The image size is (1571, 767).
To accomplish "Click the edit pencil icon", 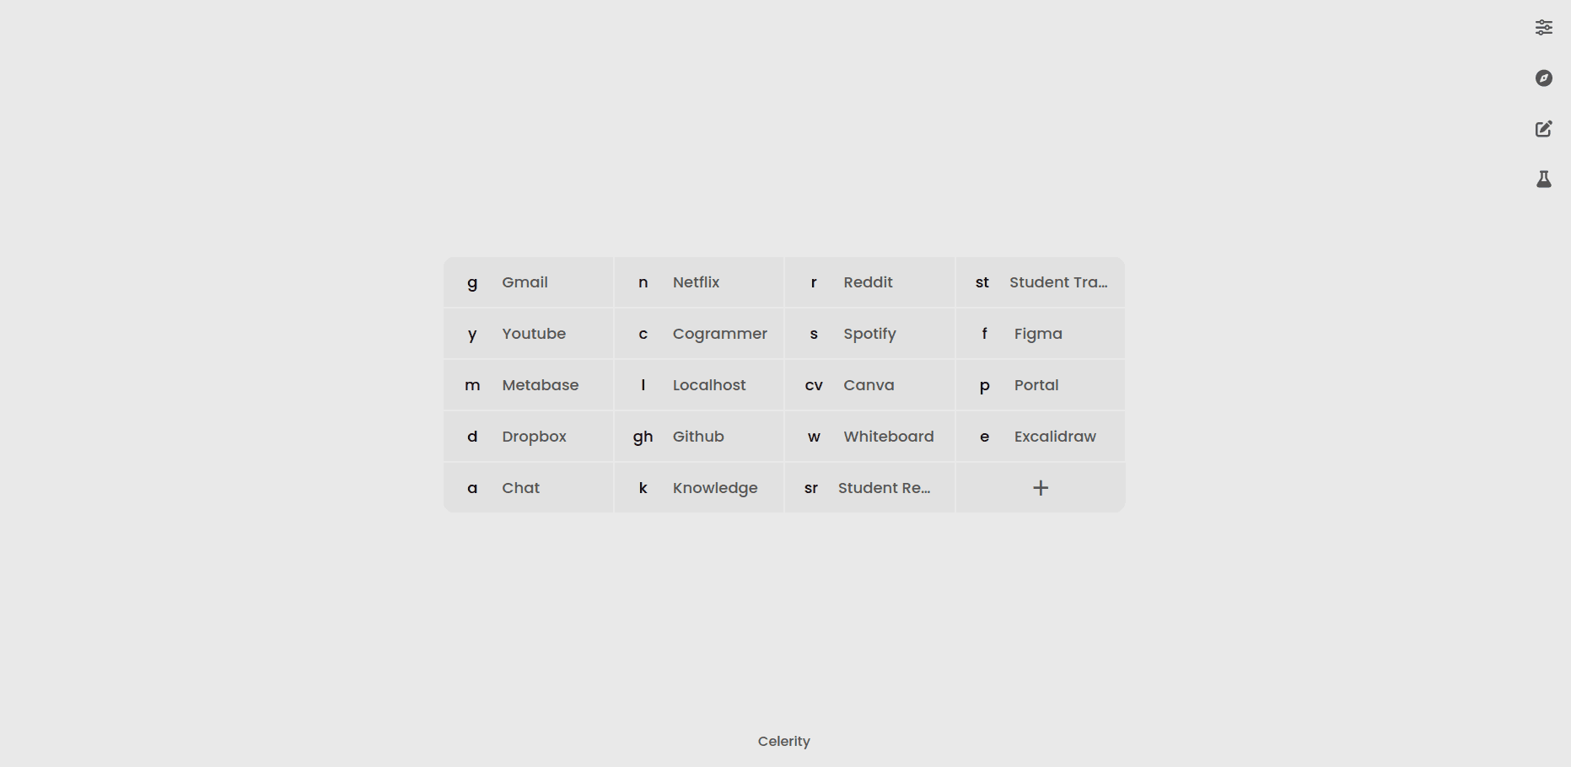I will tap(1543, 129).
